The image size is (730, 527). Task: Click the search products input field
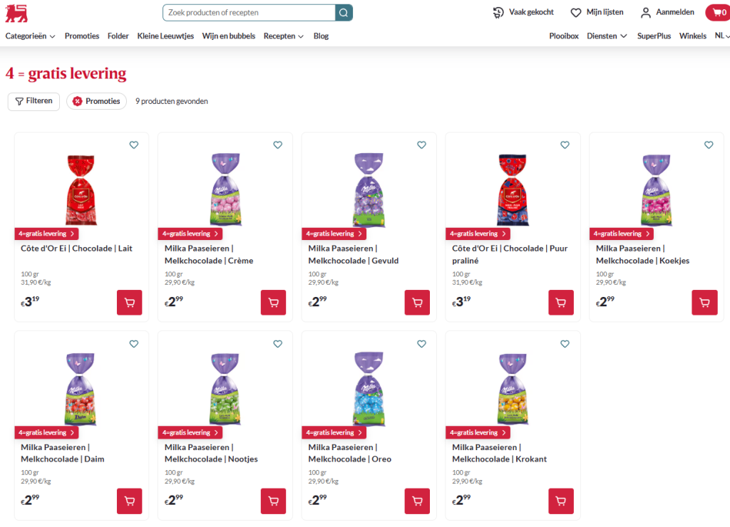point(249,13)
